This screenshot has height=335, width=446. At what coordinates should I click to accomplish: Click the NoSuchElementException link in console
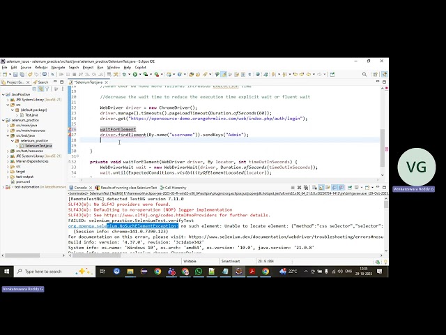click(123, 226)
